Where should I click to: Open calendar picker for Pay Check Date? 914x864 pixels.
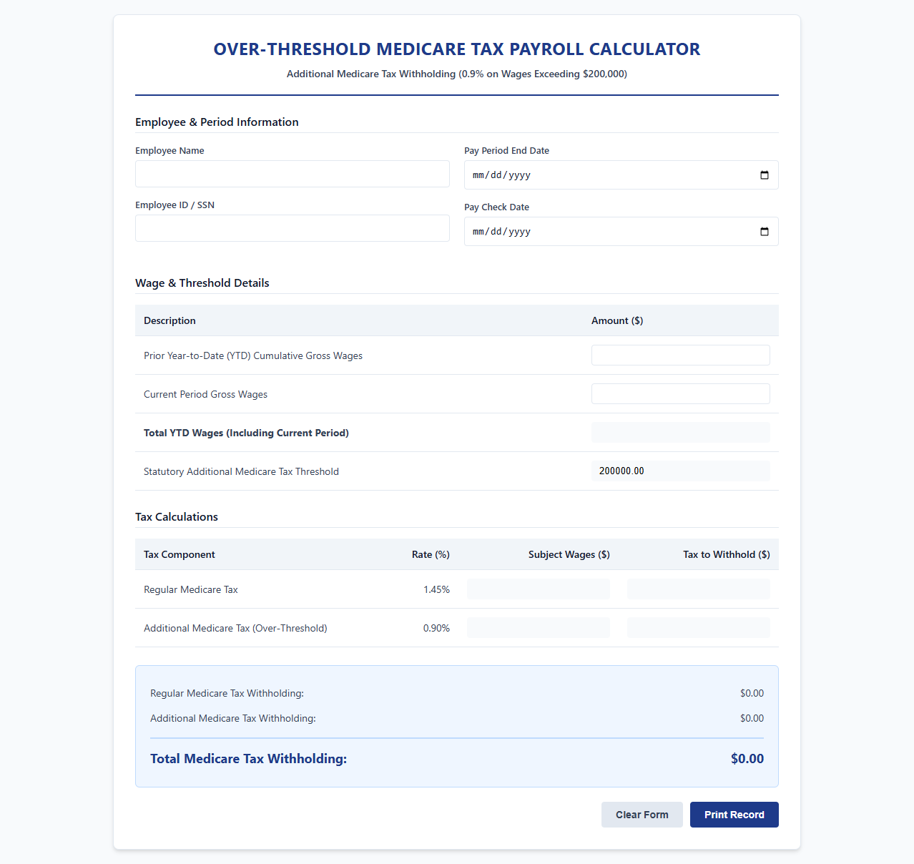point(764,232)
